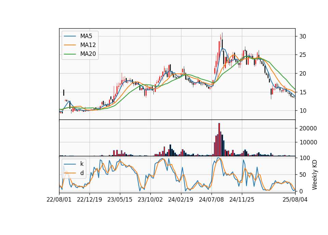The height and width of the screenshot is (235, 328).
Task: Click the 23/10/02 date label
Action: [x=150, y=200]
